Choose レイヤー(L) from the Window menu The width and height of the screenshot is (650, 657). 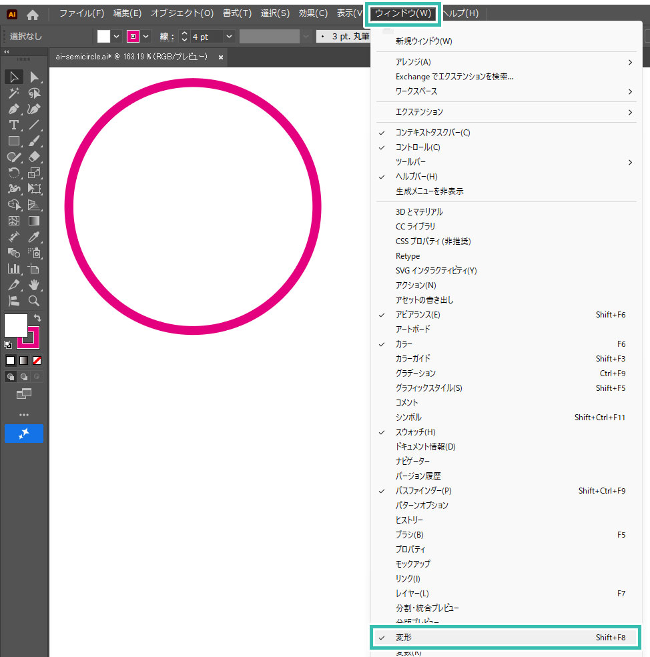[x=412, y=594]
